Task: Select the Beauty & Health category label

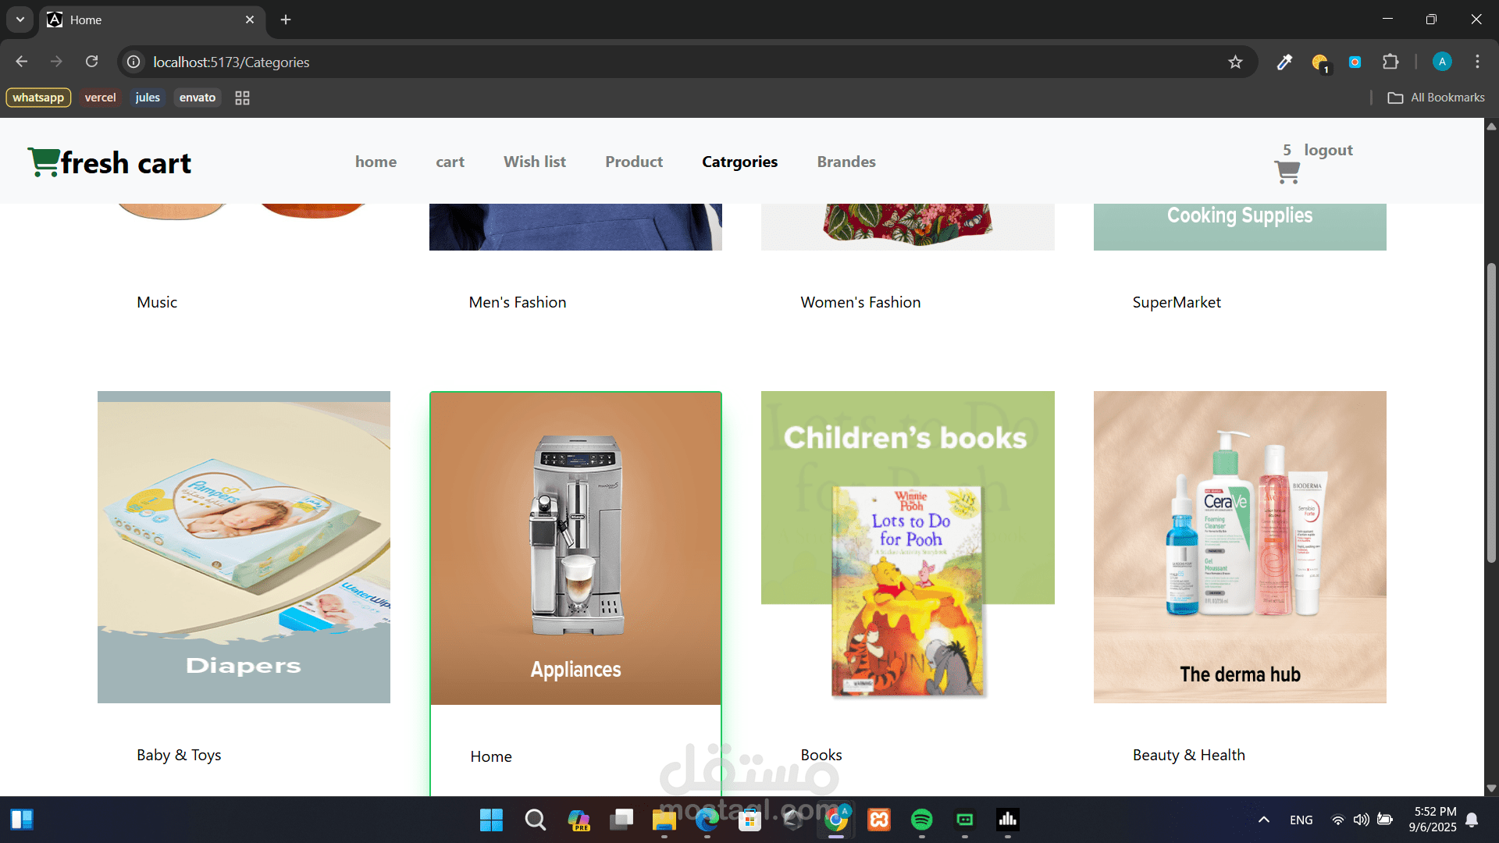Action: (1189, 755)
